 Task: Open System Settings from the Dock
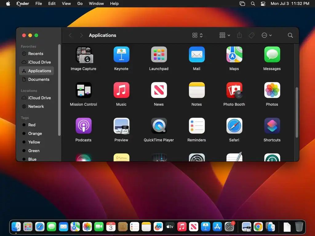pos(229,227)
